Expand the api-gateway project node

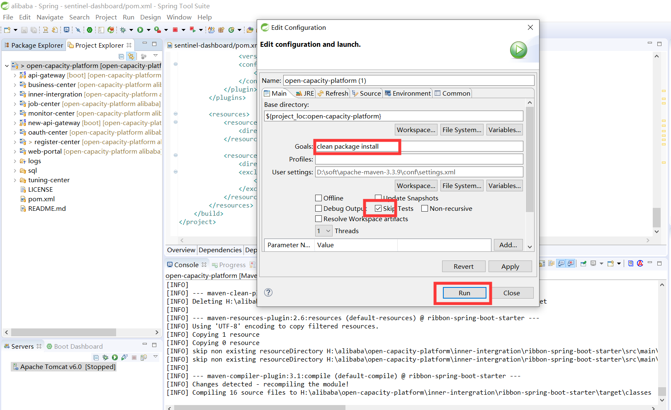15,75
